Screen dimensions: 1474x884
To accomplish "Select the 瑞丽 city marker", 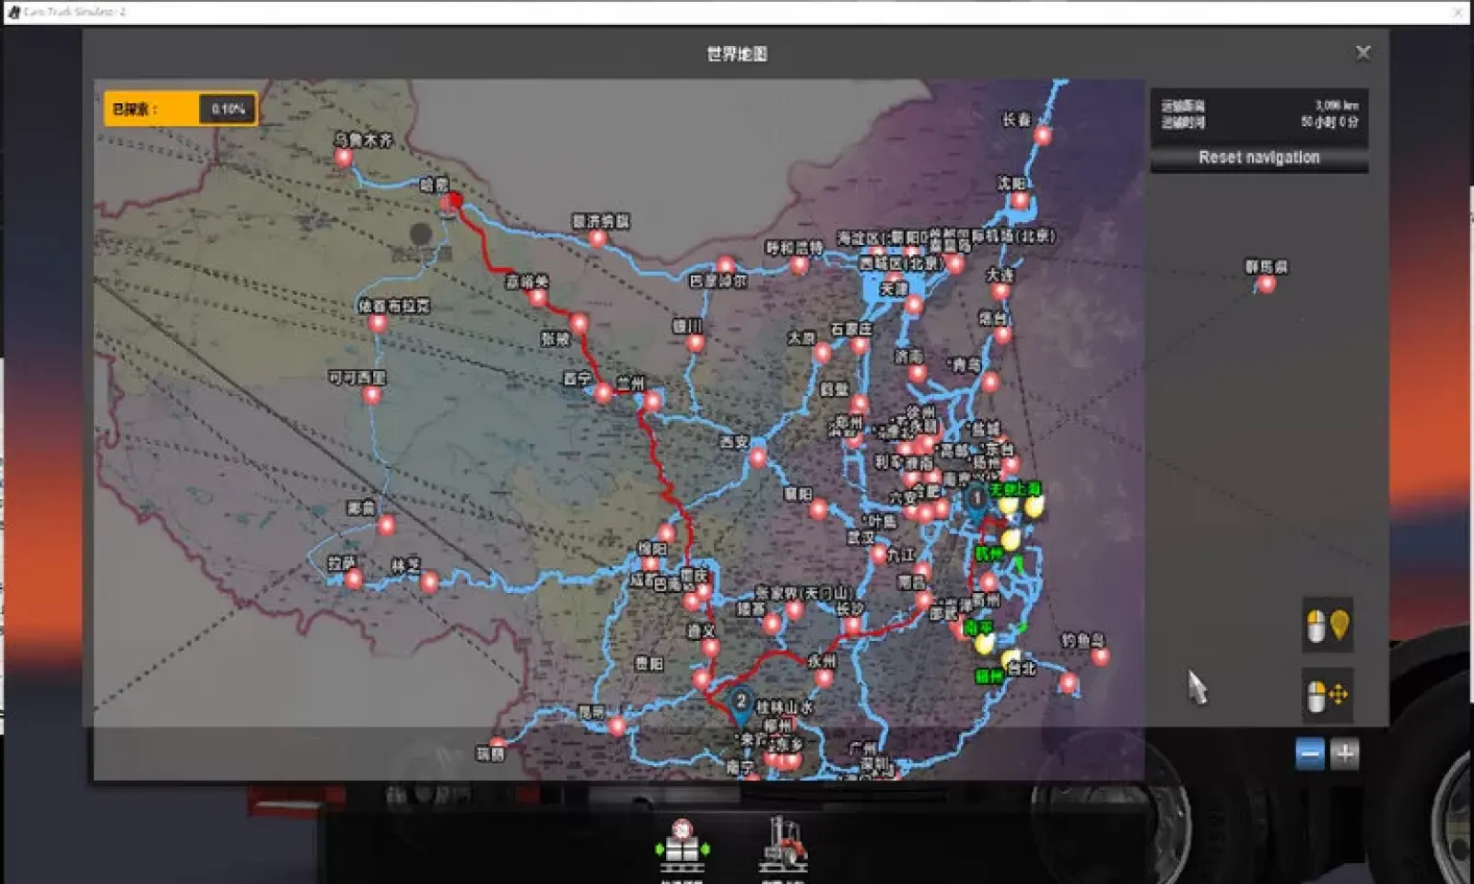I will click(498, 744).
